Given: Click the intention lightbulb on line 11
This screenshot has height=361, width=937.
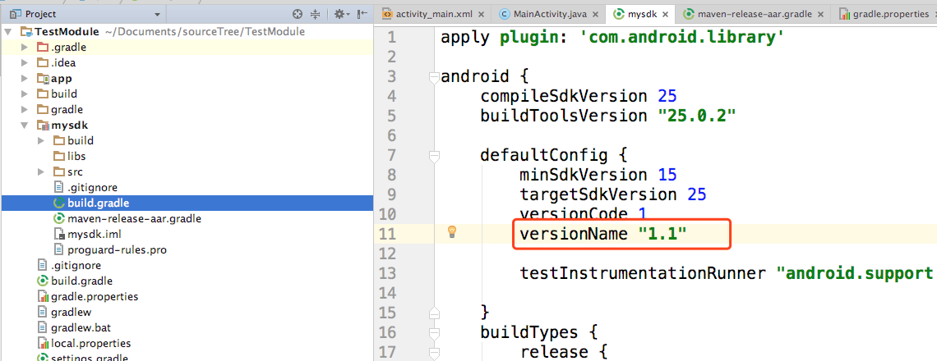Looking at the screenshot, I should [452, 232].
